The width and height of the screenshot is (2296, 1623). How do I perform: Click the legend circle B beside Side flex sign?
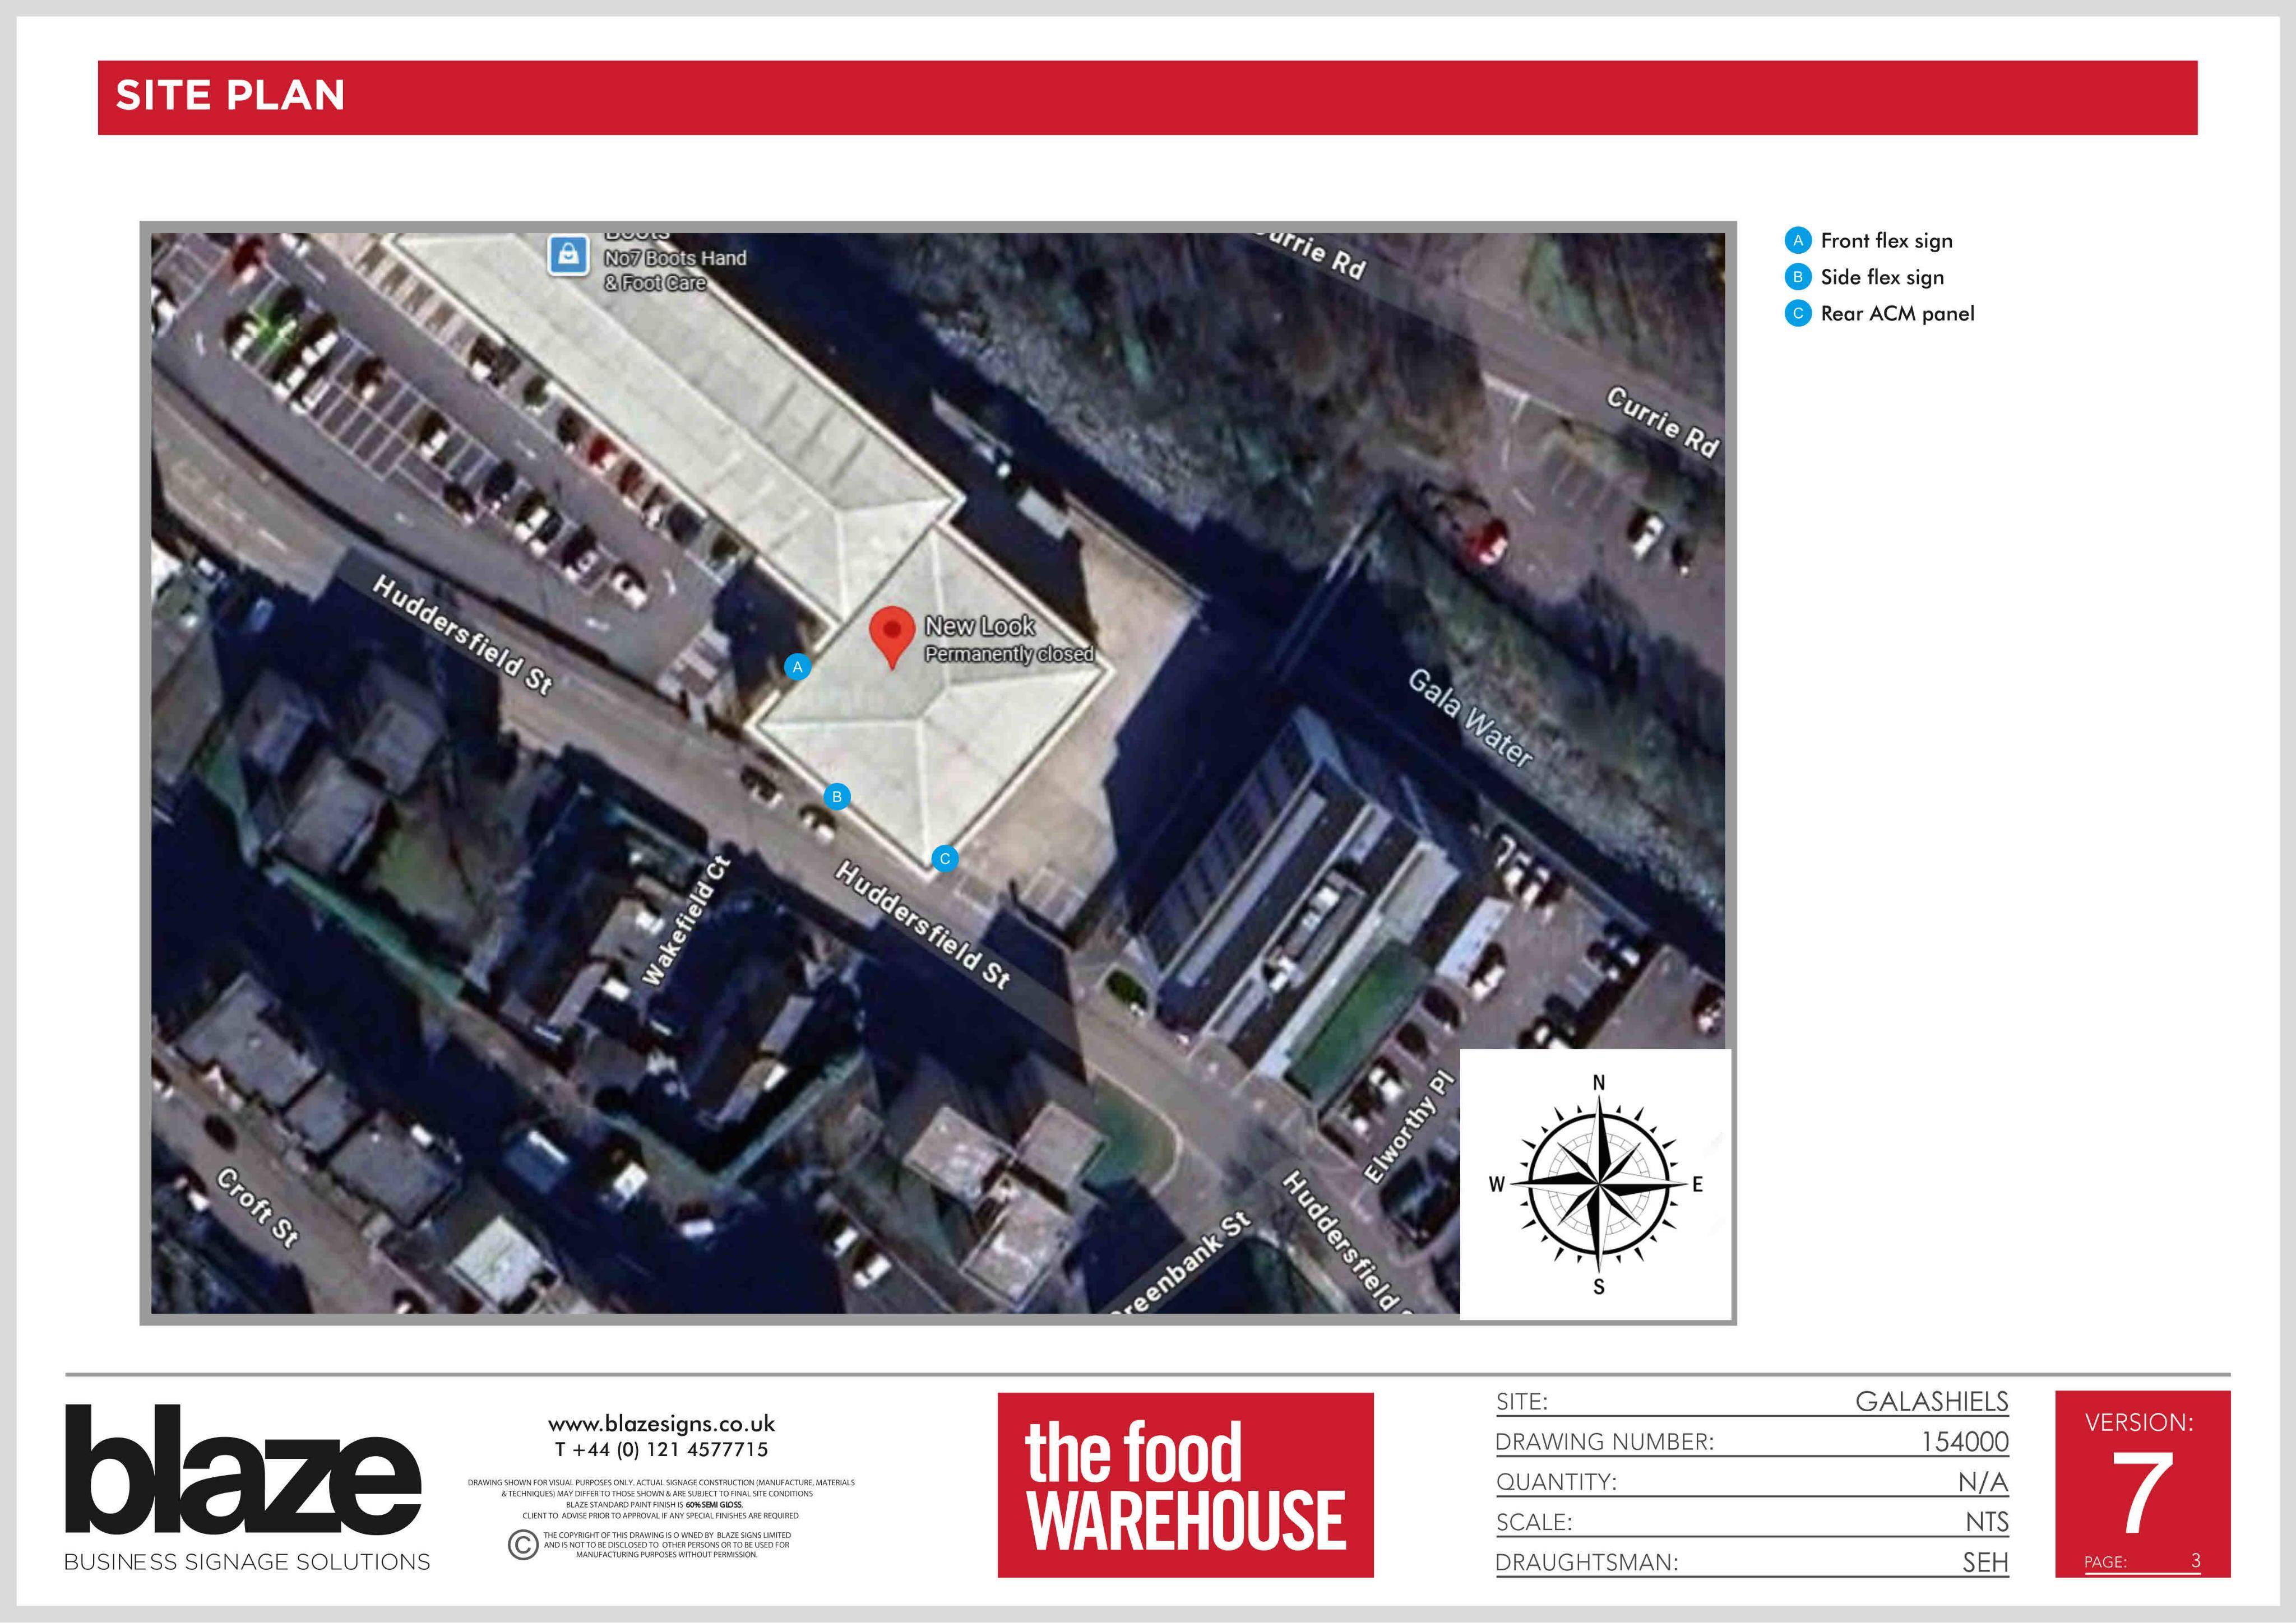click(1798, 277)
